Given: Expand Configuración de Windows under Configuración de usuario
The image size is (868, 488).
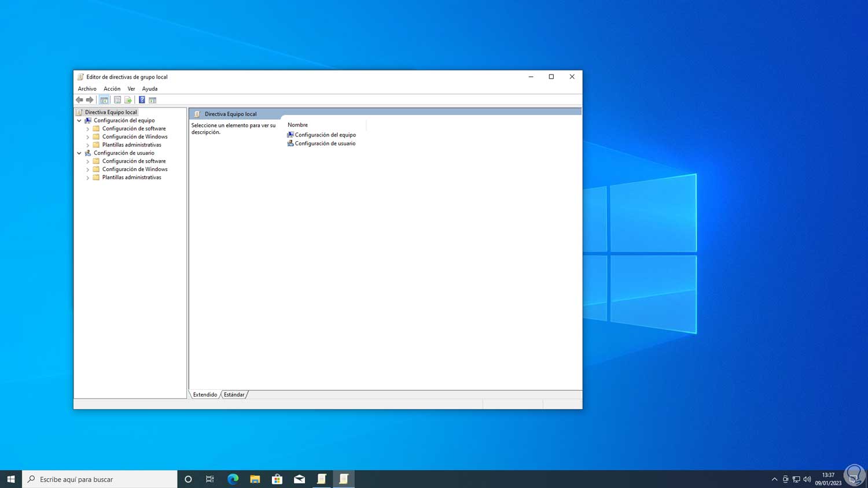Looking at the screenshot, I should click(x=88, y=169).
